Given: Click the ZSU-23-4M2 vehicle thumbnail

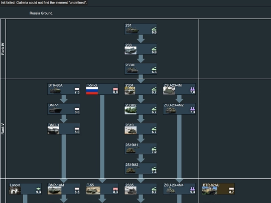Looking at the screenshot, I should (x=171, y=110).
